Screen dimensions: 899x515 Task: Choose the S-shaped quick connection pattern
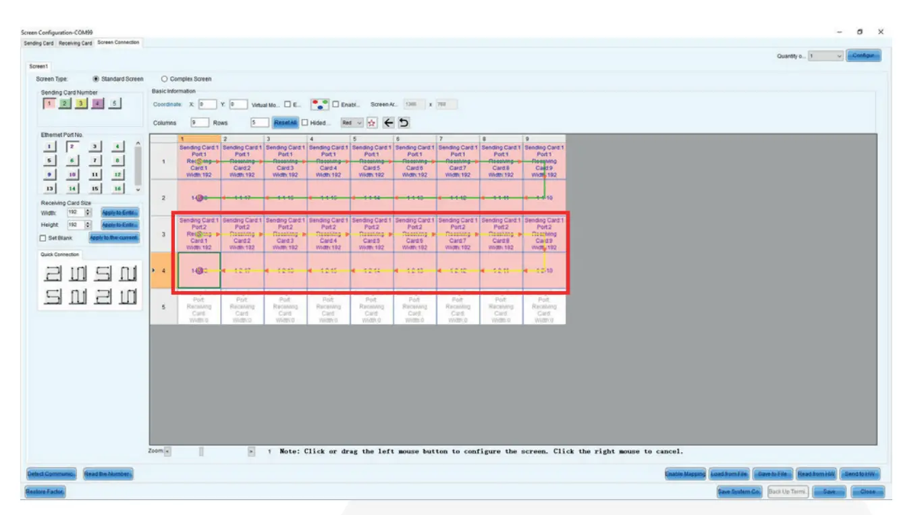(103, 274)
